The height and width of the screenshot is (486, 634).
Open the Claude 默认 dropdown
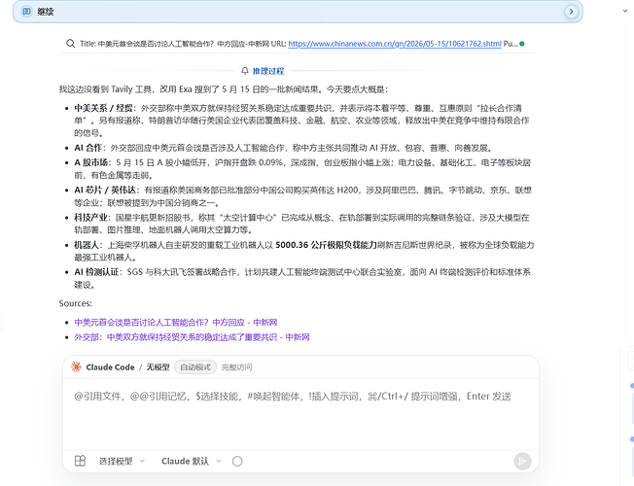[192, 461]
